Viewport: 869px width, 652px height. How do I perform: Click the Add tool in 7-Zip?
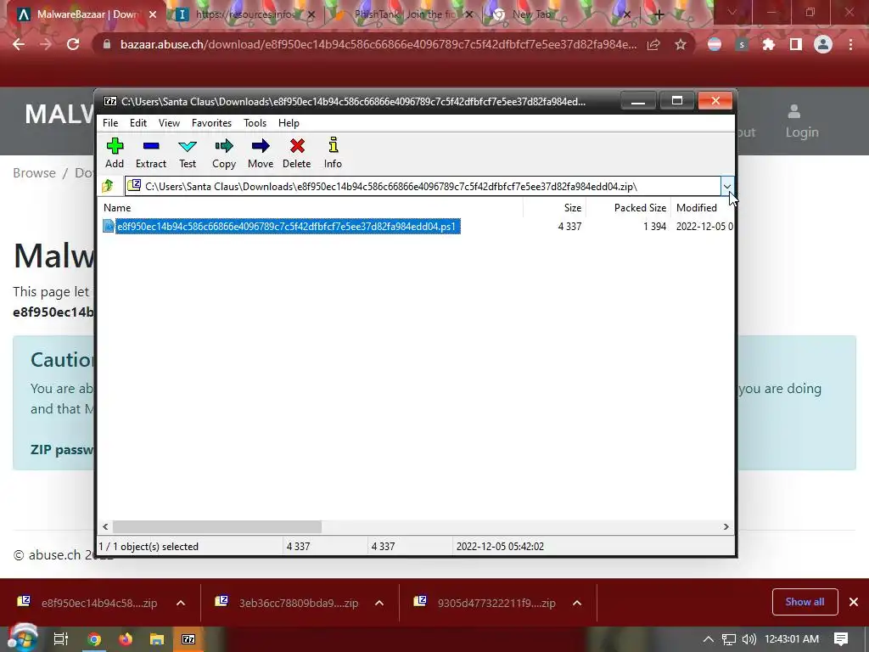pos(115,153)
